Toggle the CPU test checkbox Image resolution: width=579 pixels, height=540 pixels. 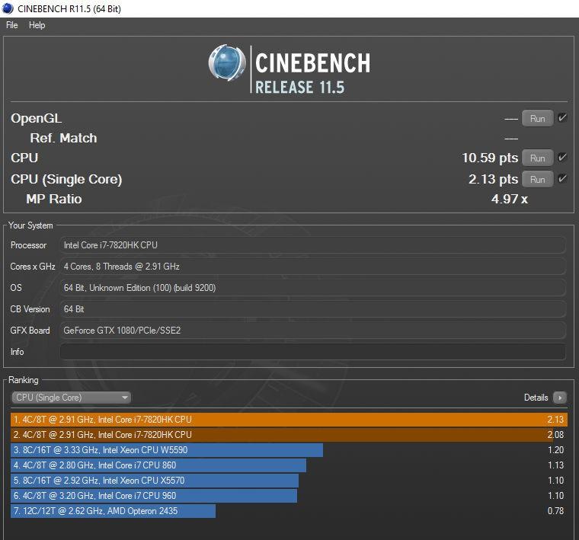(562, 158)
